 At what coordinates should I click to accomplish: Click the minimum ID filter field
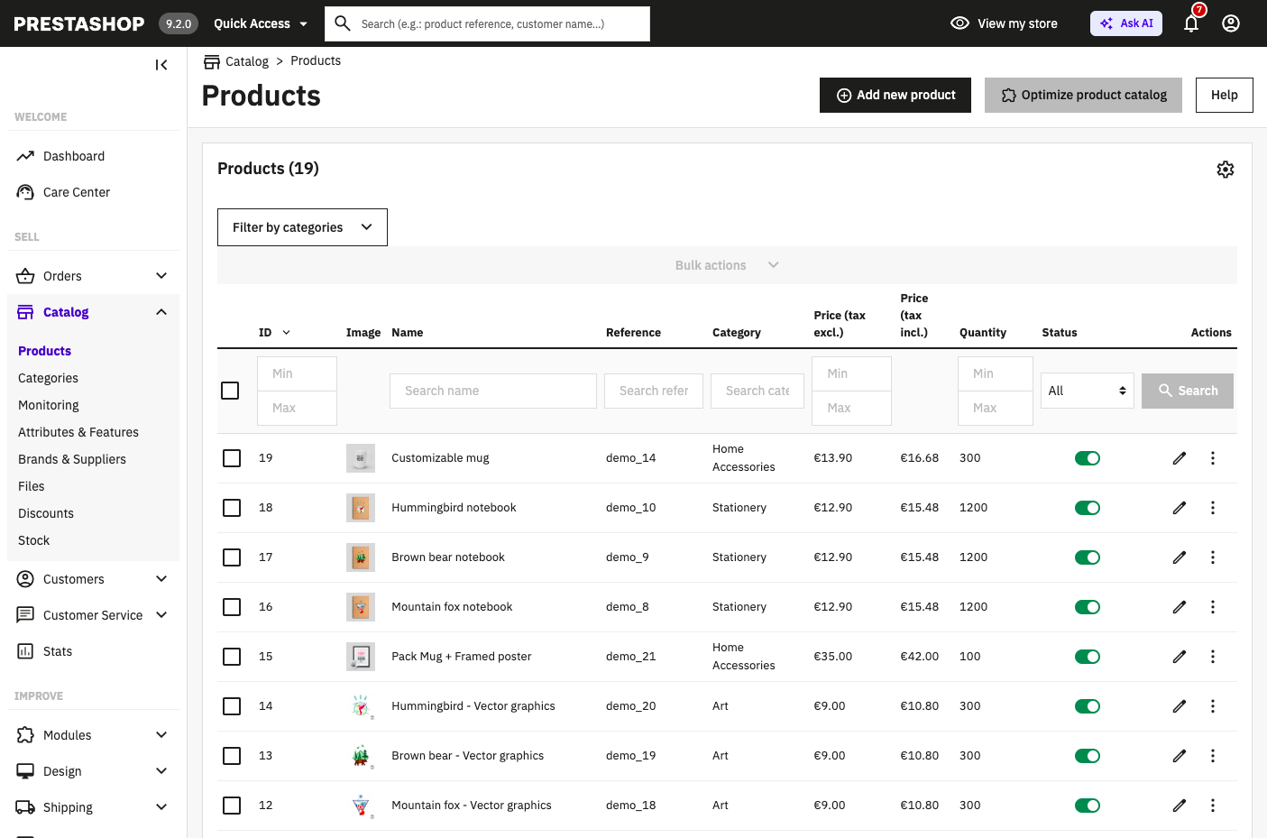click(x=298, y=373)
